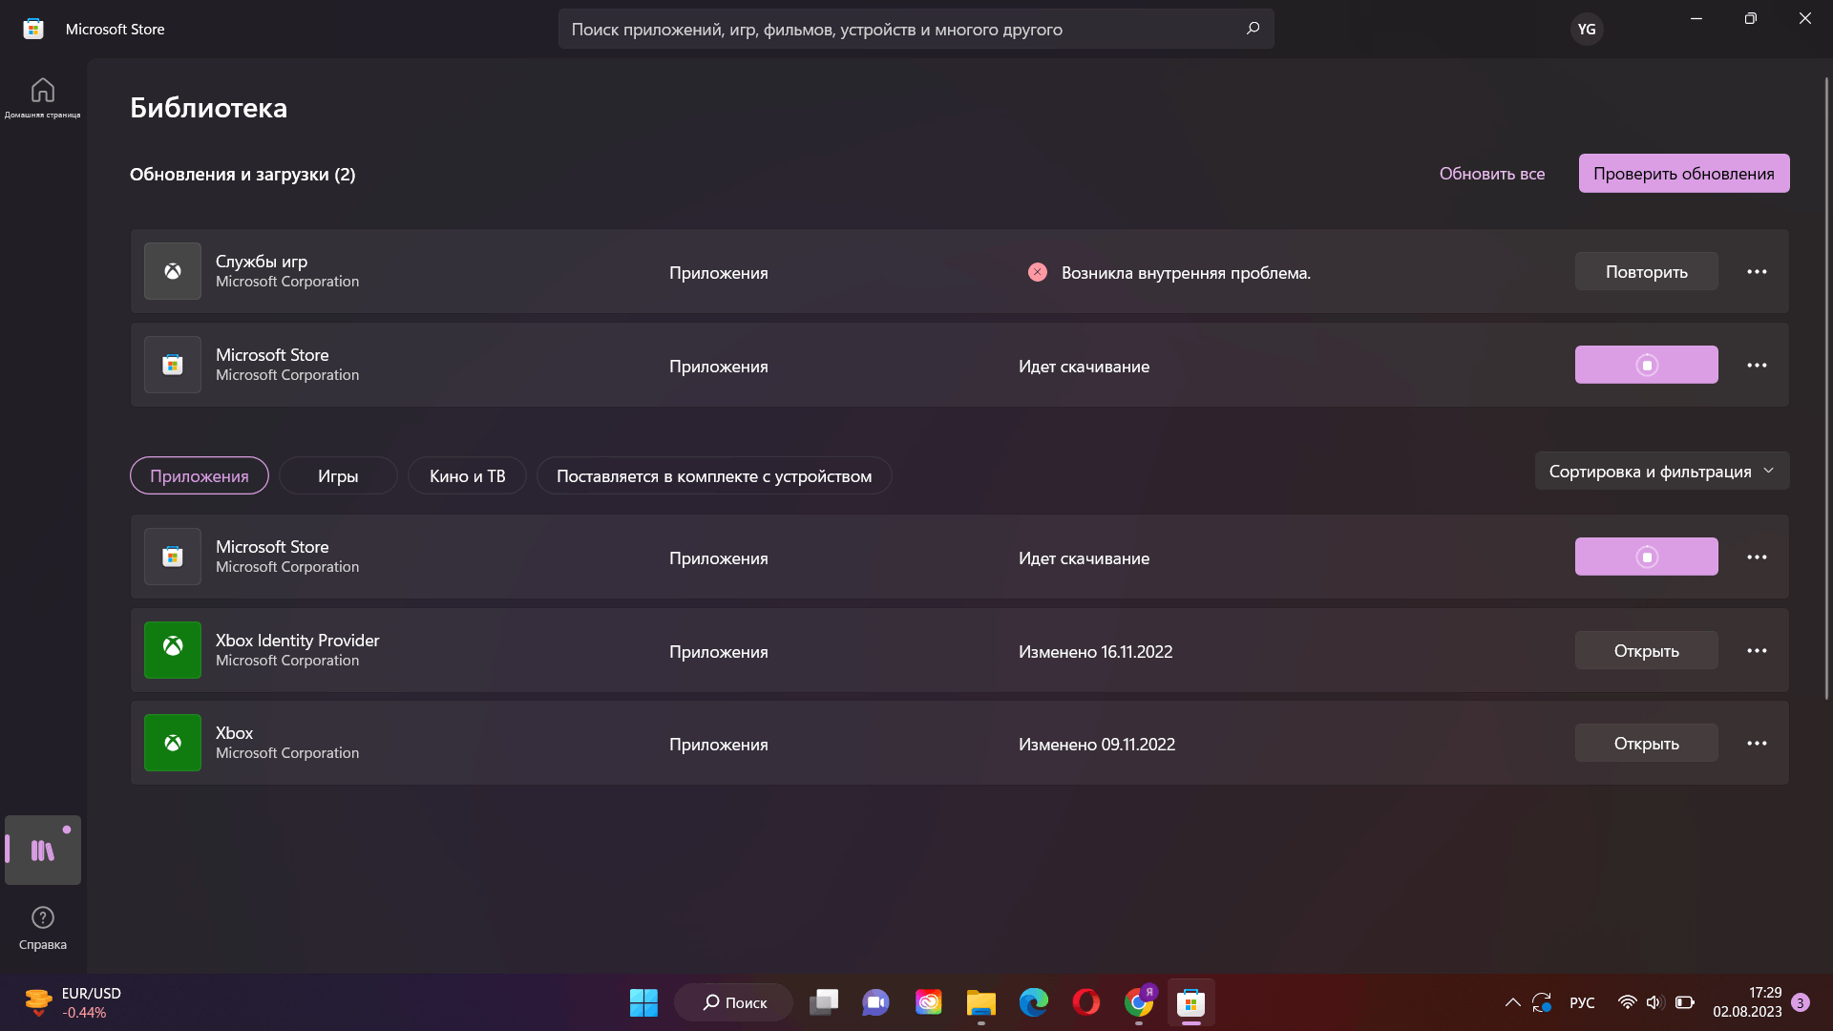Screen dimensions: 1833x1031
Task: Click the Обновления и загрузки (2) heading
Action: [x=242, y=175]
